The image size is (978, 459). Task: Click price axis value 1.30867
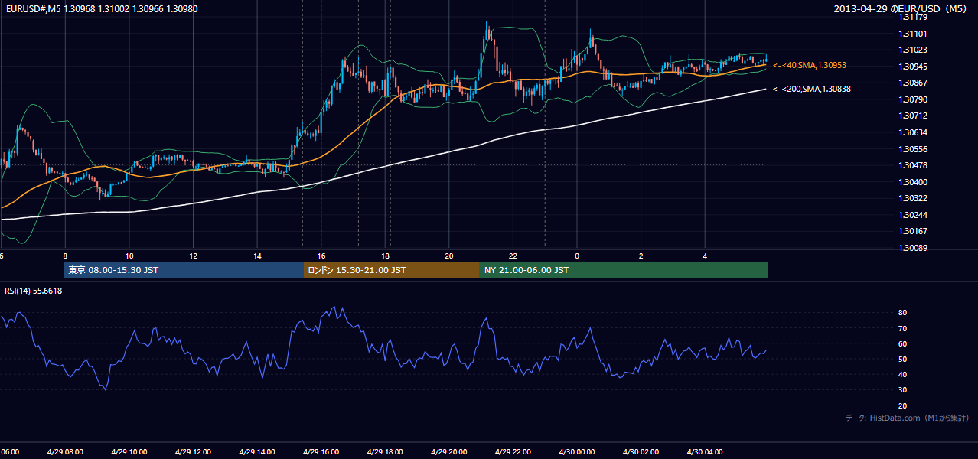pos(914,83)
